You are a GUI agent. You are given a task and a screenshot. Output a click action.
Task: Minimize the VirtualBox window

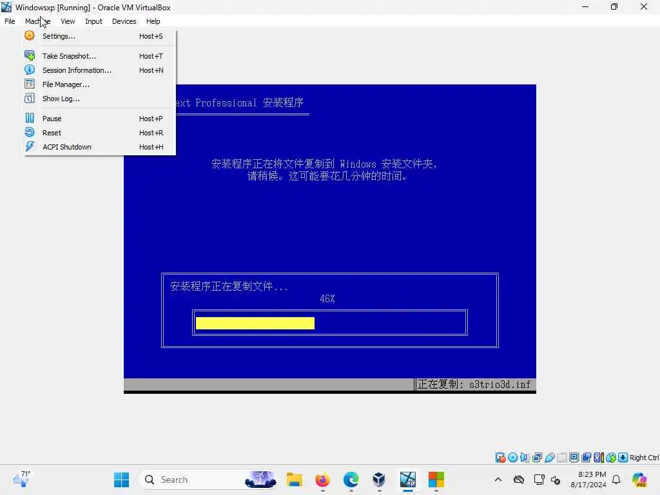click(x=585, y=6)
